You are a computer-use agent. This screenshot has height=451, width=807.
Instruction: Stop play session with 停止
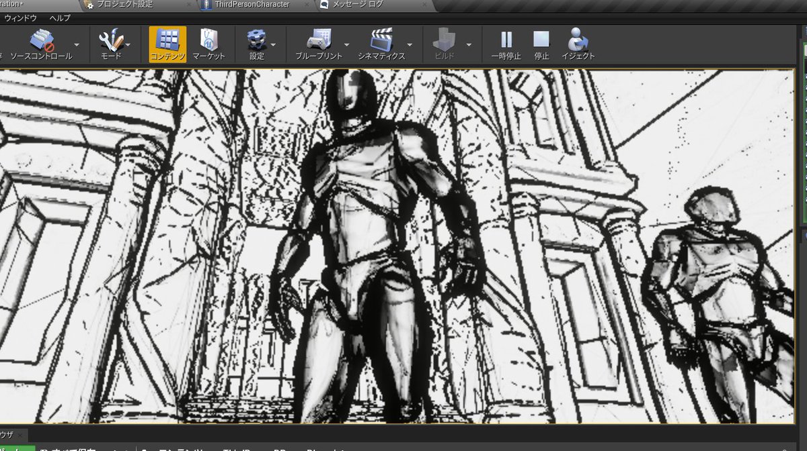(541, 44)
